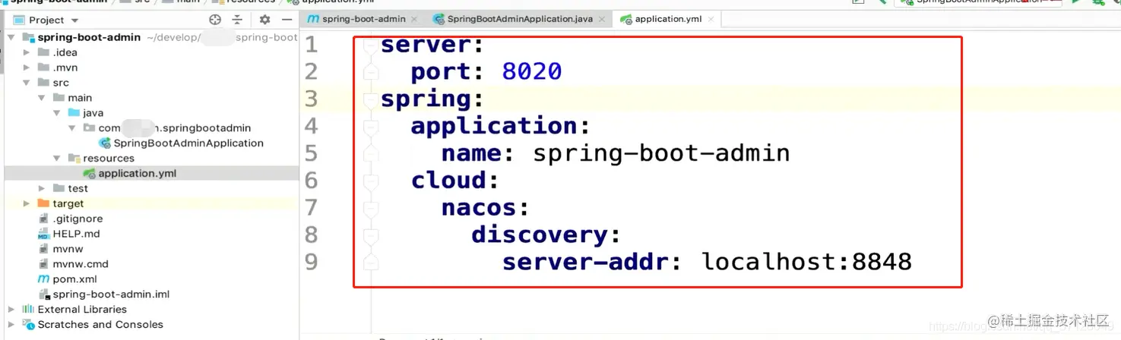Viewport: 1121px width, 340px height.
Task: Click the fold marker at cloud: line
Action: click(371, 181)
